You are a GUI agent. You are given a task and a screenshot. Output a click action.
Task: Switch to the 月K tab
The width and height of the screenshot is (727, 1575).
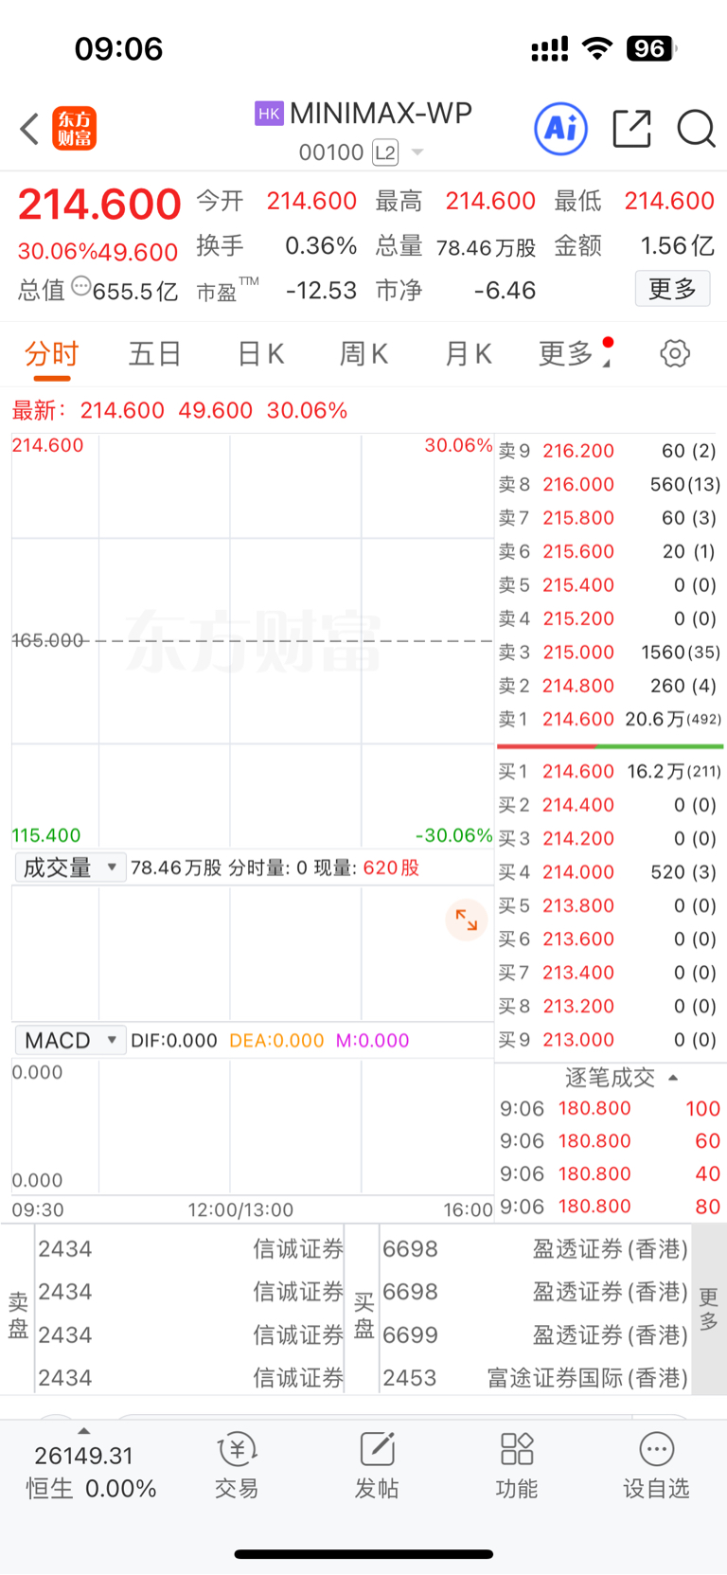coord(469,354)
